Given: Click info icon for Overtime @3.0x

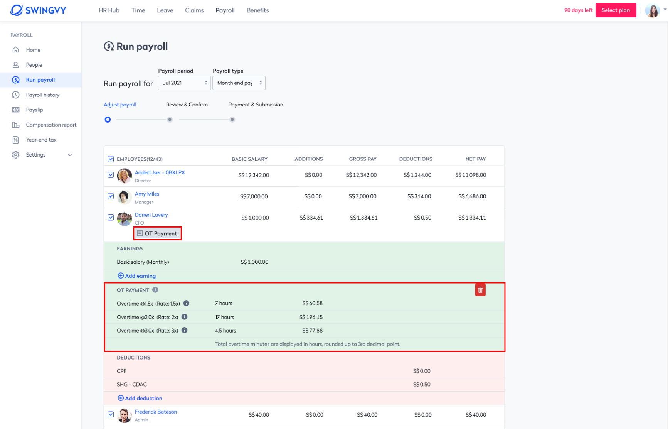Looking at the screenshot, I should coord(185,330).
